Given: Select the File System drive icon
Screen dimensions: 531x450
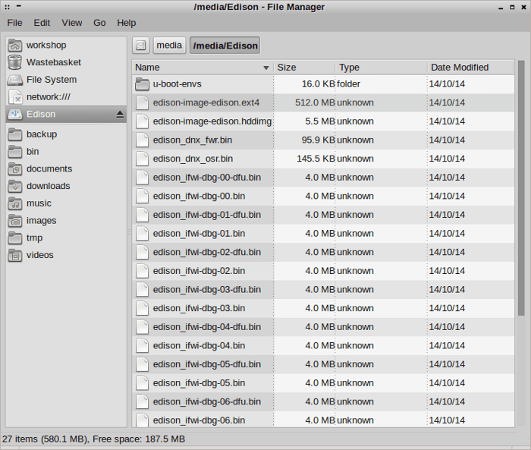Looking at the screenshot, I should (15, 80).
